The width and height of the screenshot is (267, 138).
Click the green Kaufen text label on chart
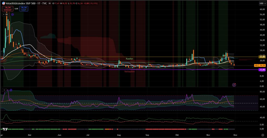coord(130,59)
